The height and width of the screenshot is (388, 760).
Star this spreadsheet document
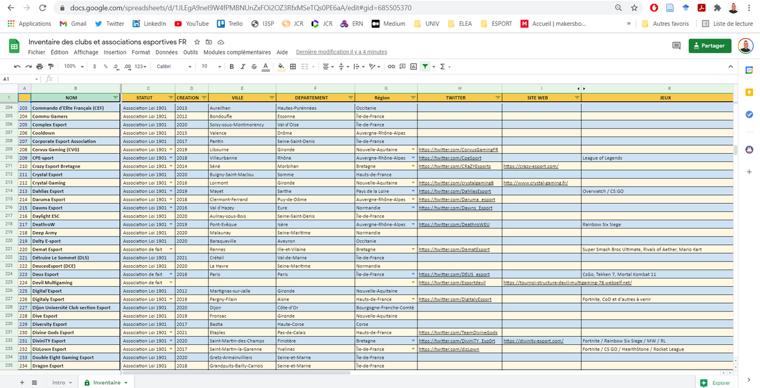pyautogui.click(x=198, y=42)
